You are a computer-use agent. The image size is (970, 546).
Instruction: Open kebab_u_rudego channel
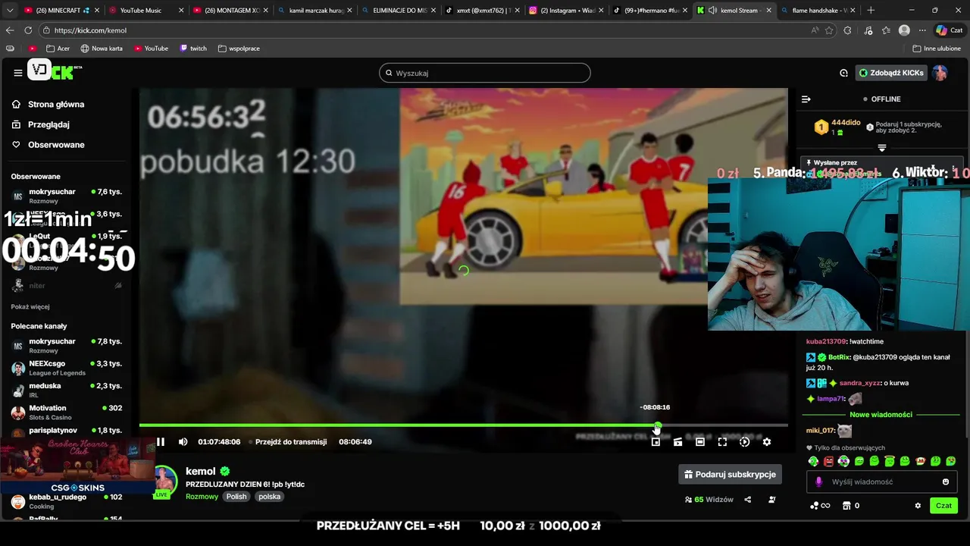coord(67,501)
